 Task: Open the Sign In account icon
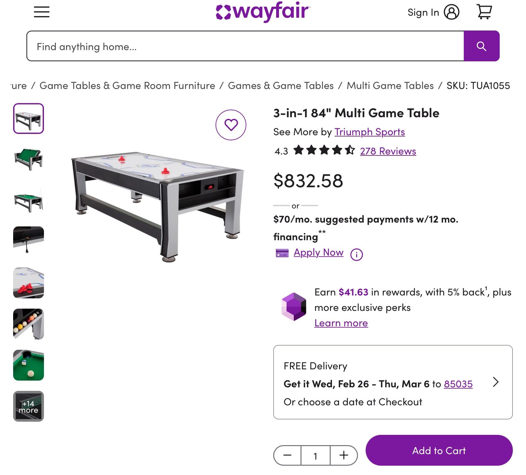[452, 12]
